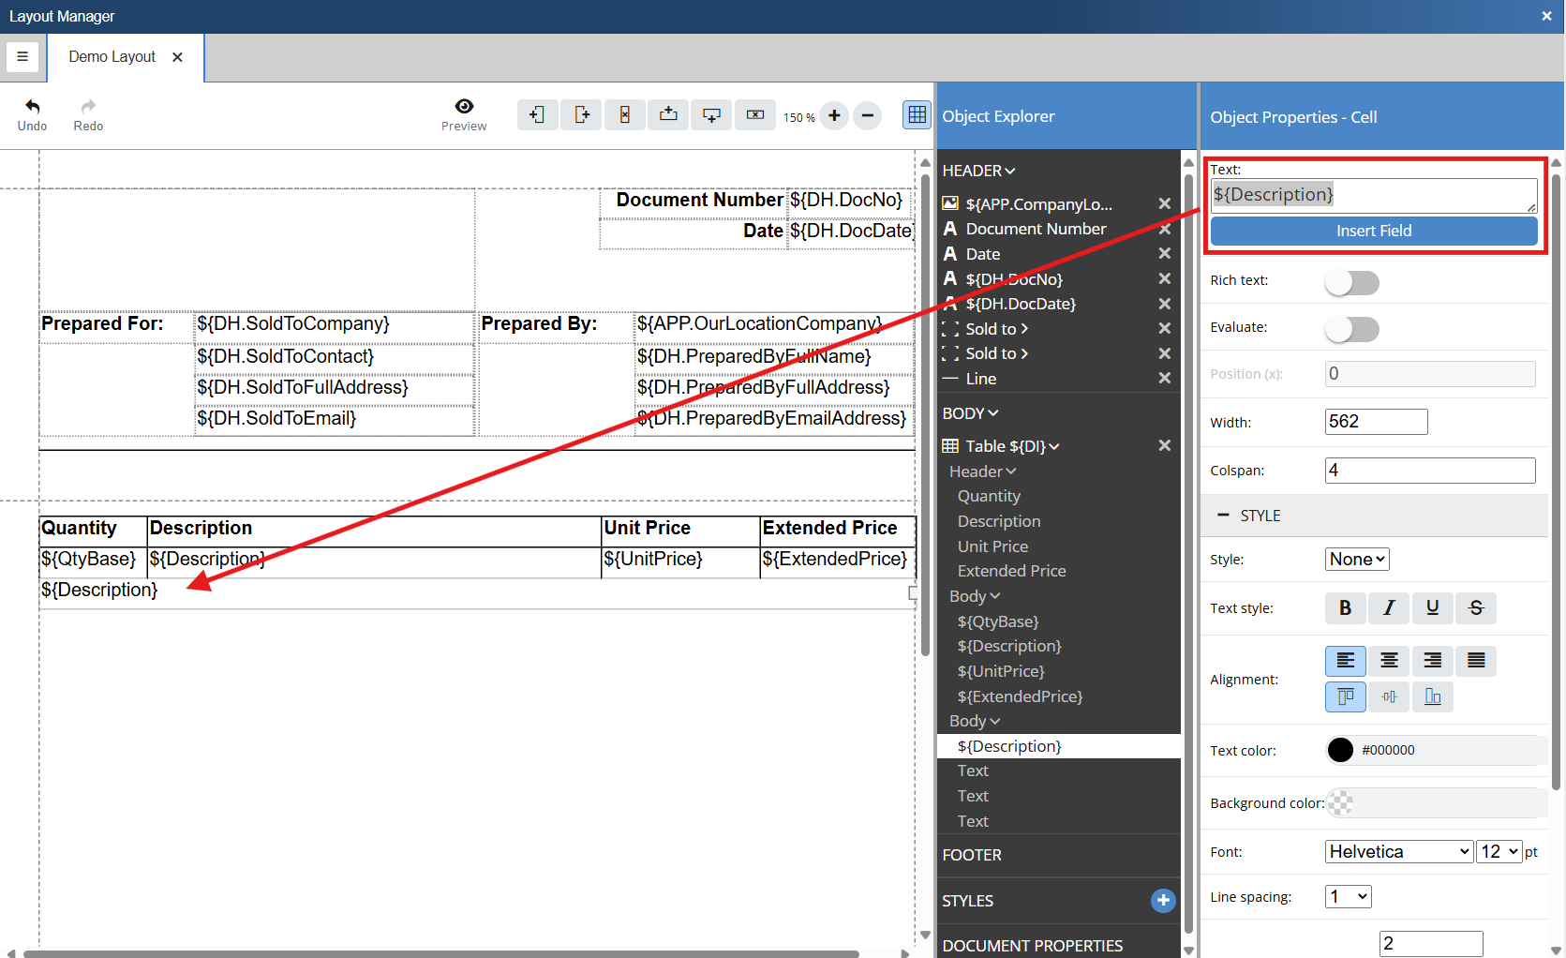Open the Helvetica font dropdown
This screenshot has width=1566, height=958.
tap(1399, 852)
